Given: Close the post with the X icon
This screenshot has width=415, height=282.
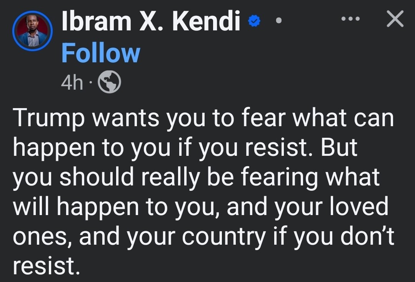Looking at the screenshot, I should [395, 19].
